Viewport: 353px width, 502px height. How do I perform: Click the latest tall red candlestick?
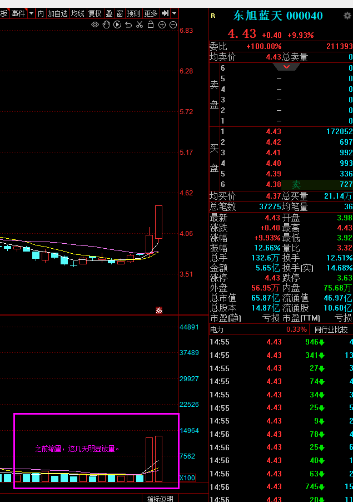coord(158,222)
